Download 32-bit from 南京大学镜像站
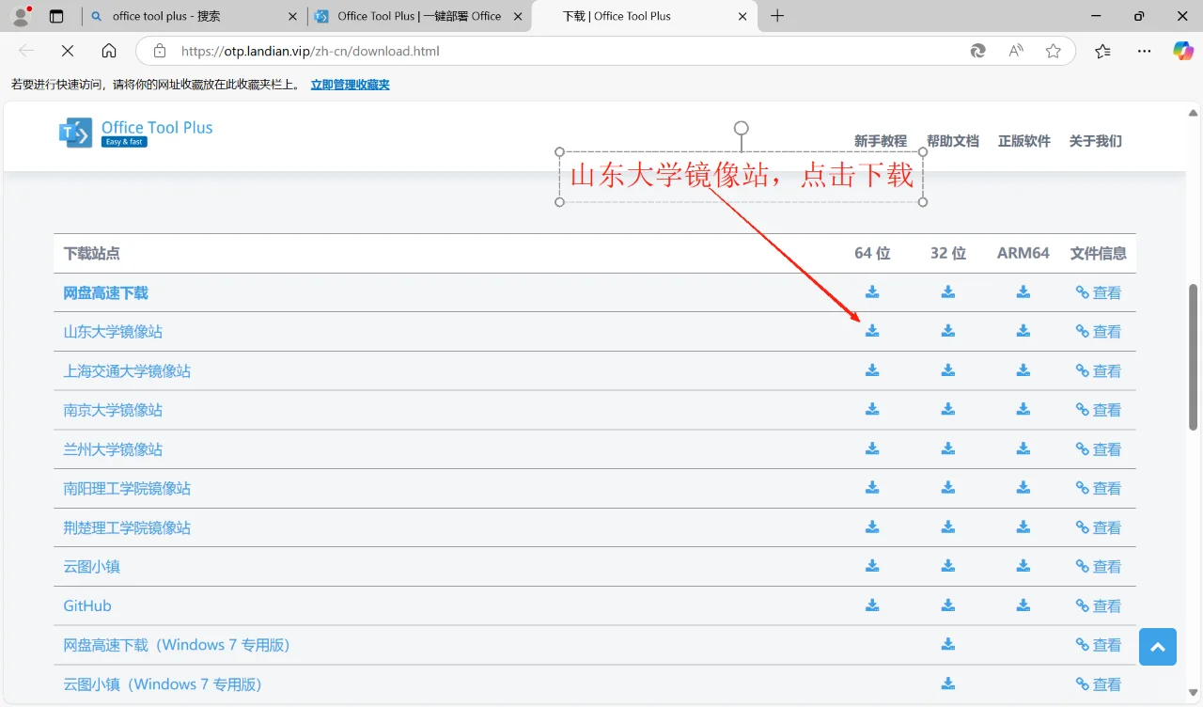 [x=948, y=409]
